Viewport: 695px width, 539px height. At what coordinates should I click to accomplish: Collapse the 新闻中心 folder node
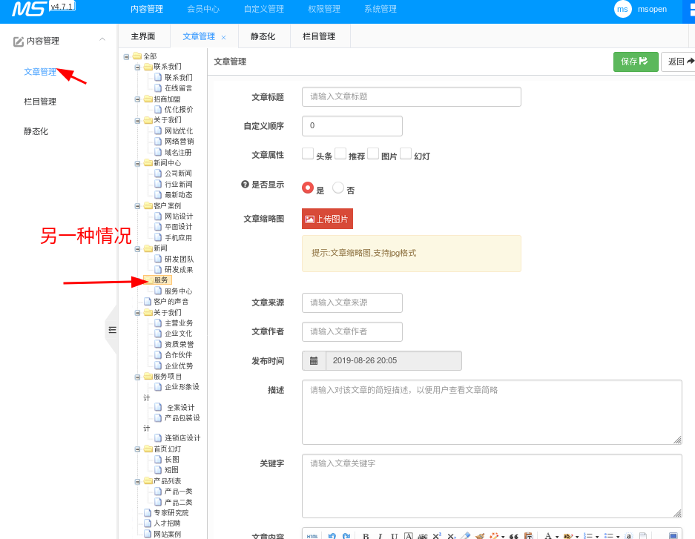[x=137, y=163]
